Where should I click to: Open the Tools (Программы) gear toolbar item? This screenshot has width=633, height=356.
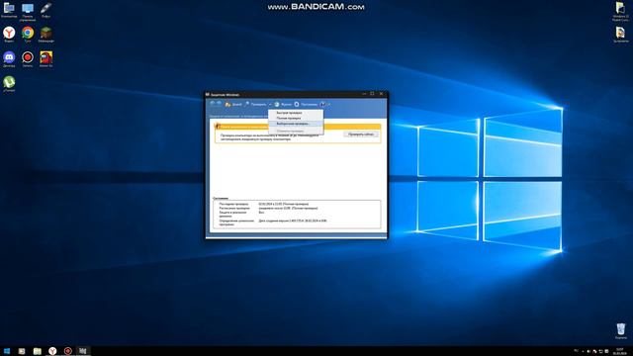[306, 104]
